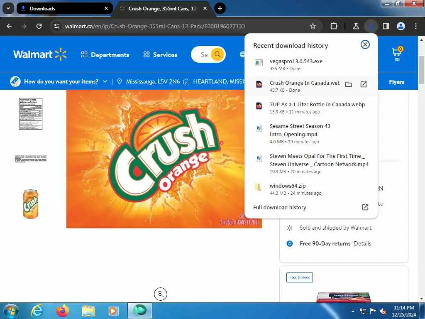Click HEARTLAND store selector

coord(214,81)
